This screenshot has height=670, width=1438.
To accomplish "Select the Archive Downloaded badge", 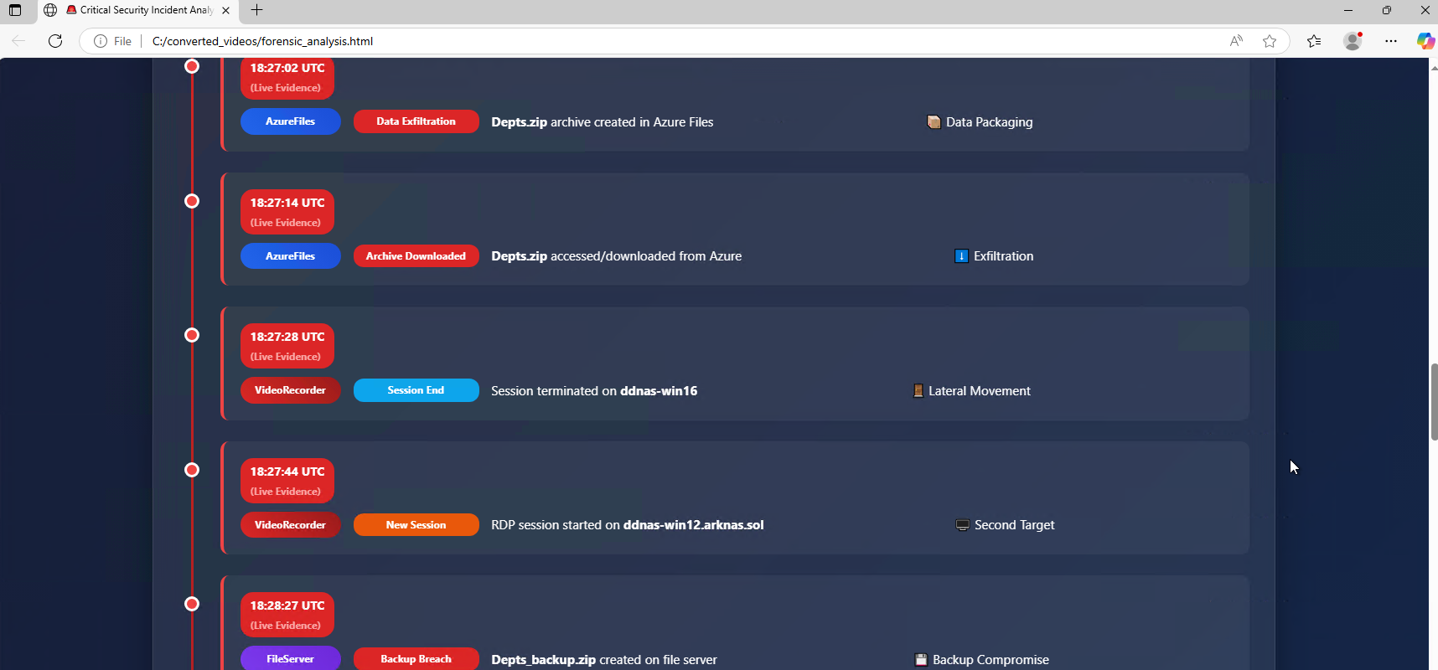I will tap(416, 256).
